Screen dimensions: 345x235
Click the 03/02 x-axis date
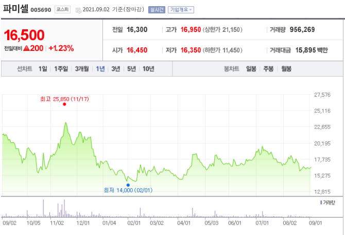157,223
